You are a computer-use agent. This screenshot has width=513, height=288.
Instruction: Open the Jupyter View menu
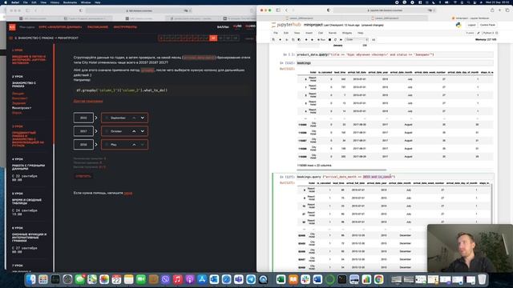click(x=297, y=33)
